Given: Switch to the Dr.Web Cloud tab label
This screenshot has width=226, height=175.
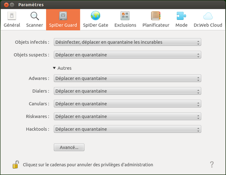Looking at the screenshot, I should point(208,25).
